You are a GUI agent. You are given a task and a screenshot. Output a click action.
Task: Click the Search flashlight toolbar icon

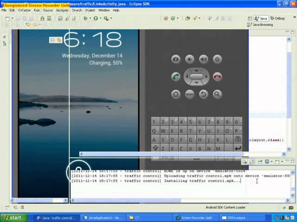click(x=195, y=18)
